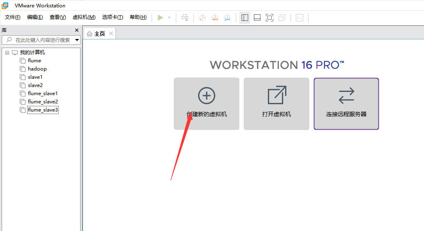Click the VM icon beside slave2
424x231 pixels.
23,85
